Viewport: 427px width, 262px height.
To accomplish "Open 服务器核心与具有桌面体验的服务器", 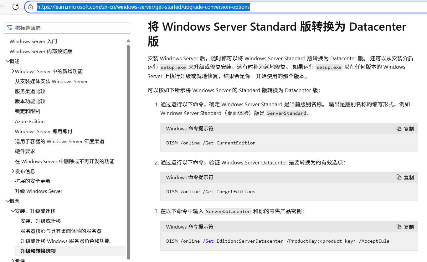I will [61, 231].
